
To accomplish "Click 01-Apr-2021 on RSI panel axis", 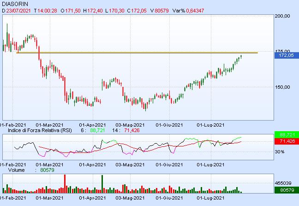I will 92,164.
